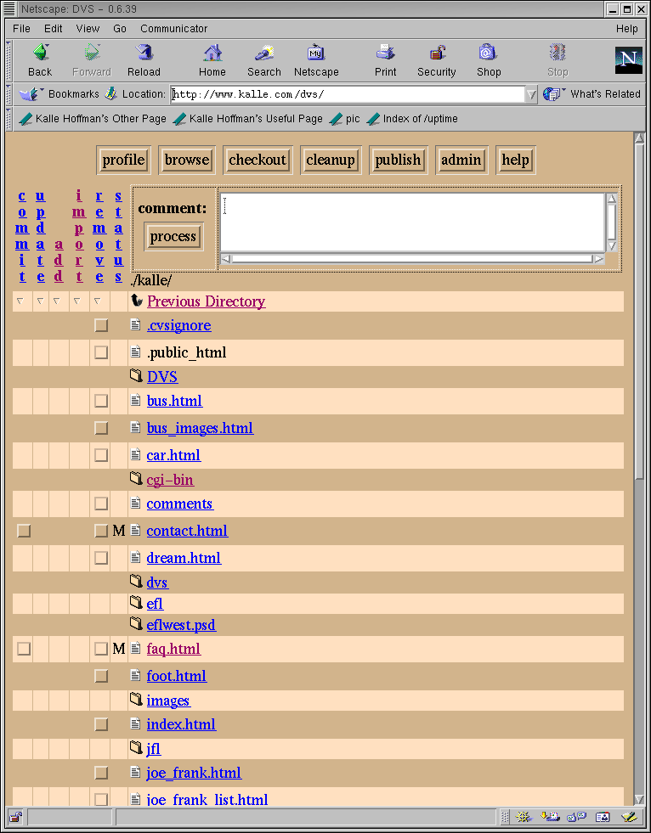The width and height of the screenshot is (651, 833).
Task: Open the Location bar dropdown arrow
Action: (x=531, y=94)
